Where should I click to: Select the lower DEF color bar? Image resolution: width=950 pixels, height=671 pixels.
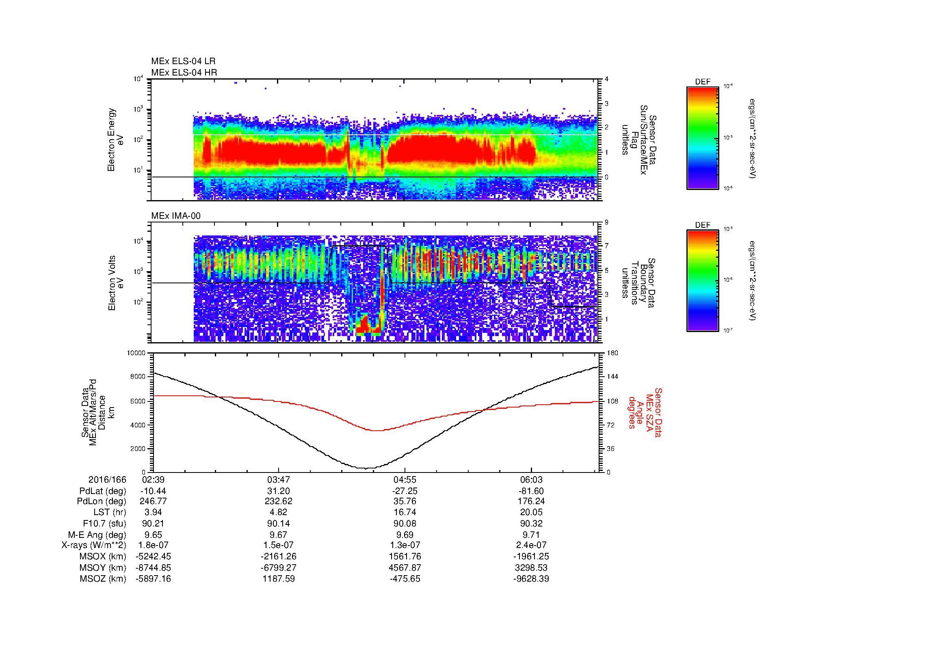(x=703, y=281)
